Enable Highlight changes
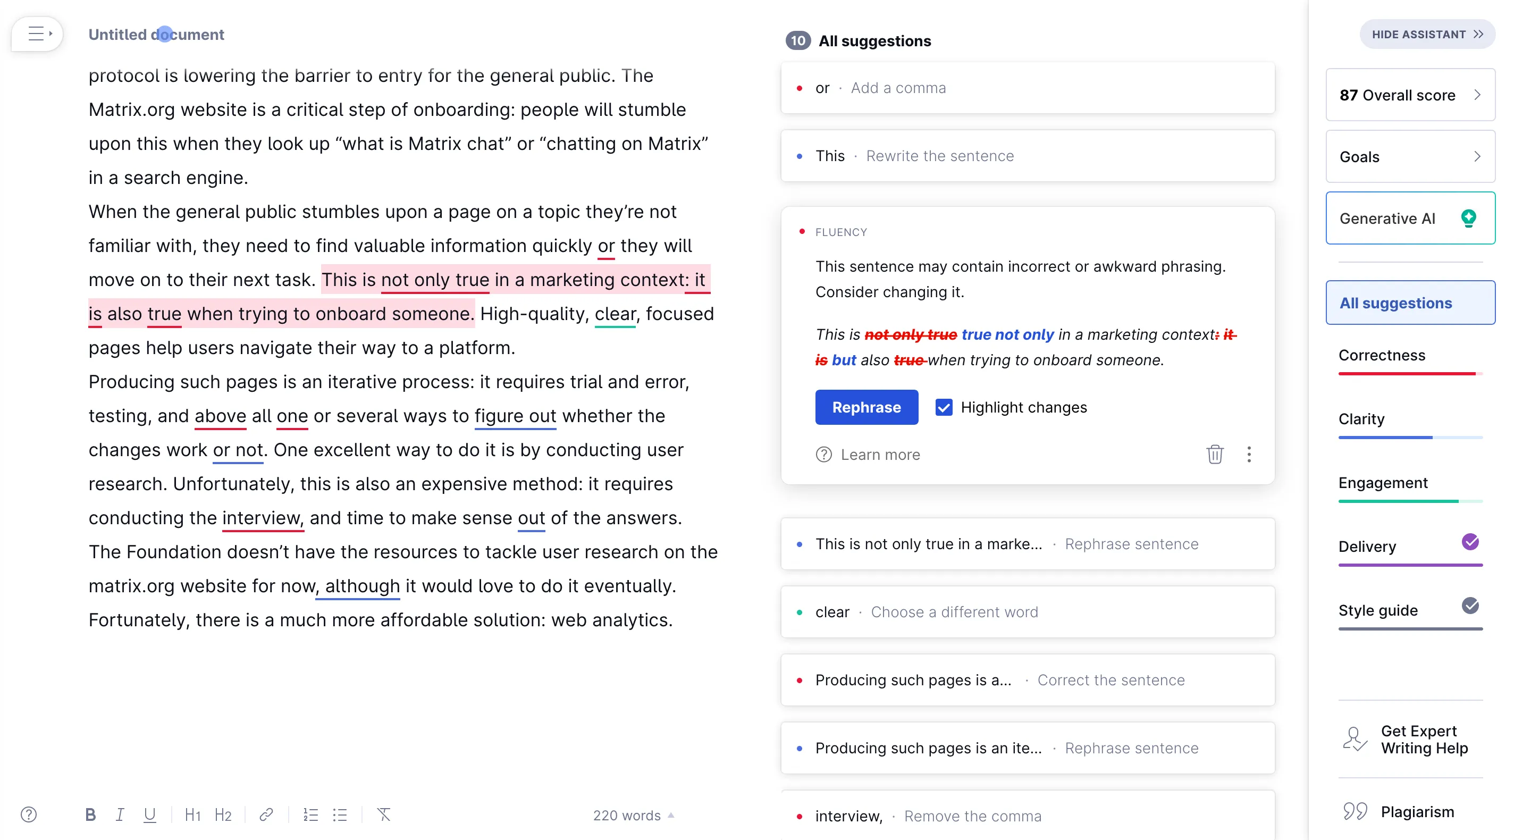1531x840 pixels. pos(945,407)
